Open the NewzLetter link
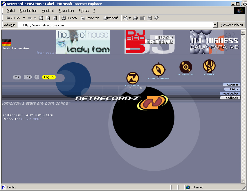247x191 pixels. click(230, 93)
